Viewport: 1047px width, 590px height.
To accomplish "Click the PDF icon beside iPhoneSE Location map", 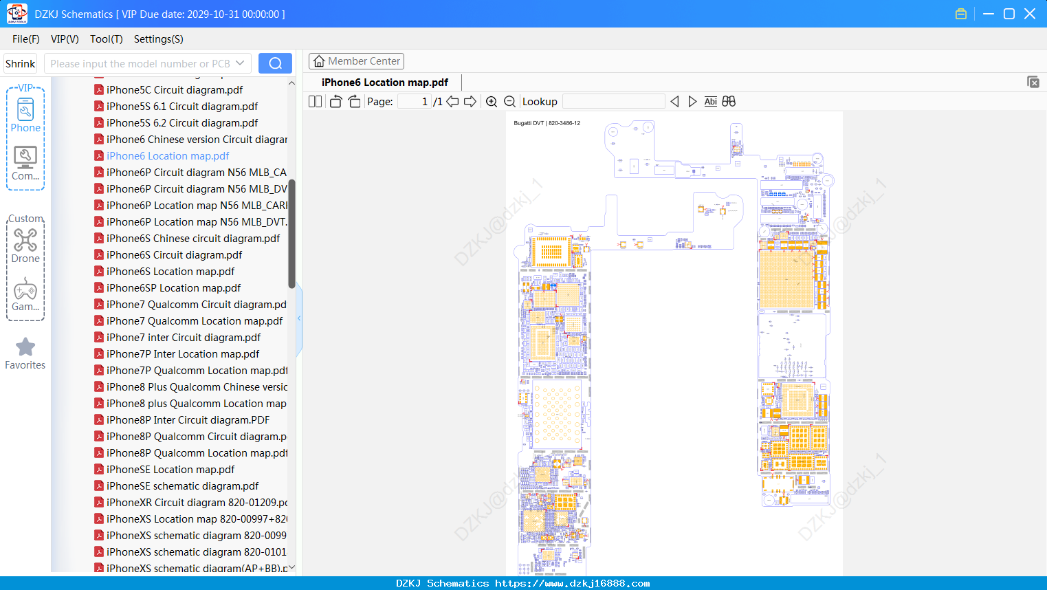I will point(99,469).
